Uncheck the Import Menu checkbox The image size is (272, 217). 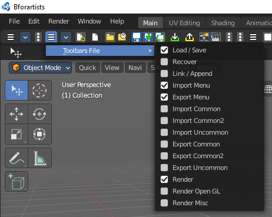[x=164, y=85]
